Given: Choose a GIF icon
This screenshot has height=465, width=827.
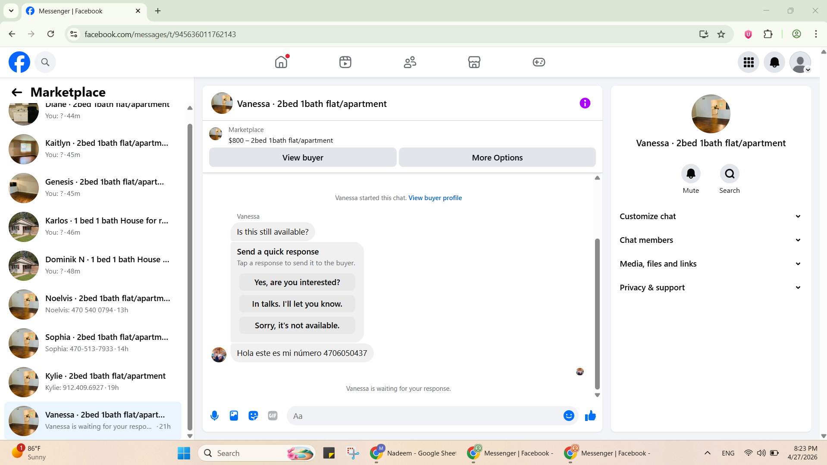Looking at the screenshot, I should tap(273, 416).
